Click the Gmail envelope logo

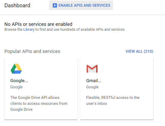click(x=92, y=69)
